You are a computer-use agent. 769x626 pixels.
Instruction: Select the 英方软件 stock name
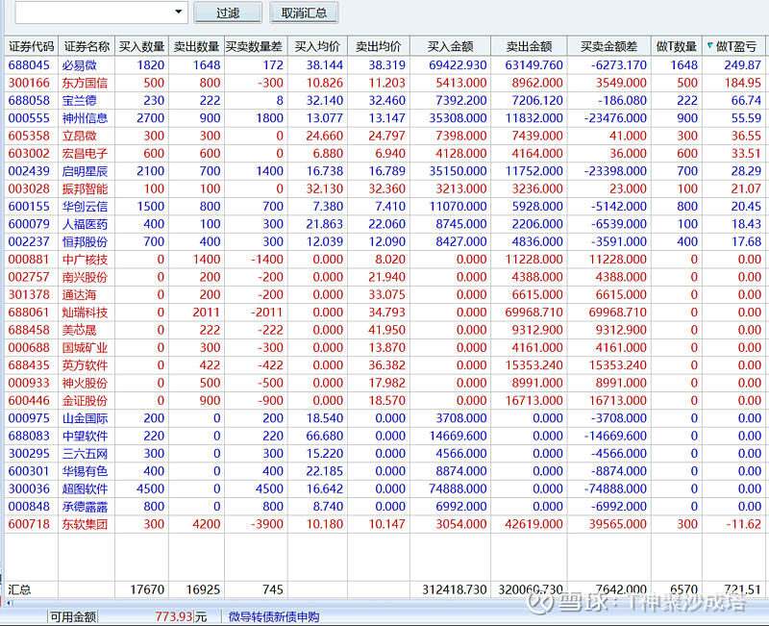(85, 365)
